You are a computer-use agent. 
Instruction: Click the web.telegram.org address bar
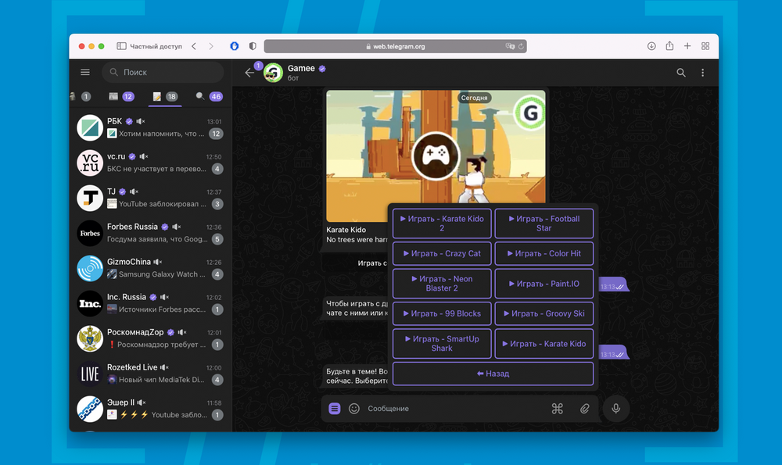[x=395, y=46]
